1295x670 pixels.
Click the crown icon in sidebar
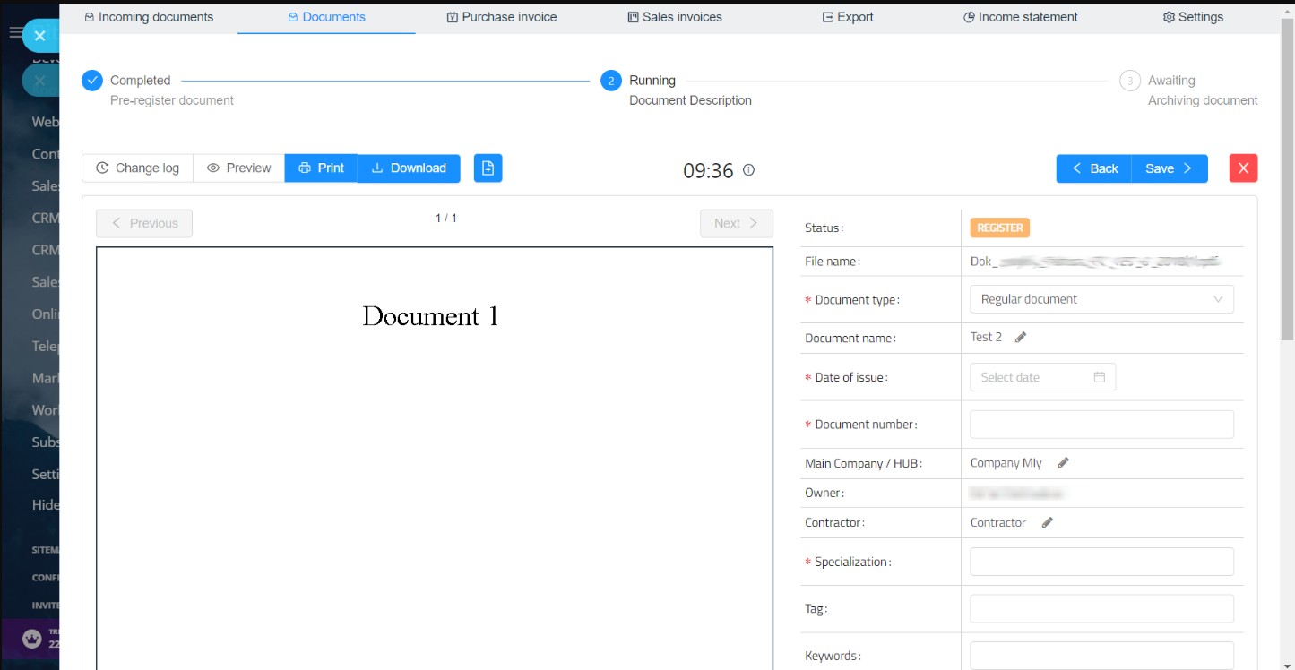click(32, 639)
